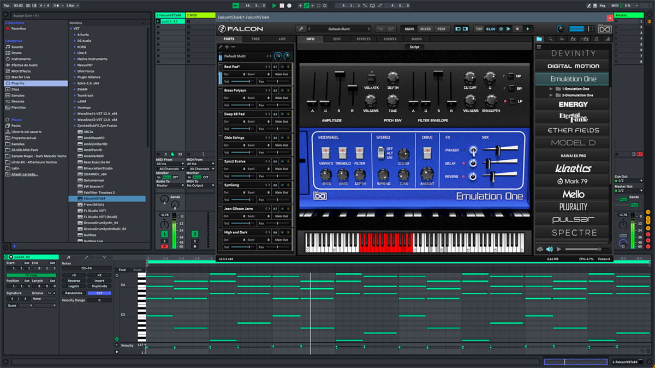Enable the BP filter mode button
This screenshot has width=655, height=368.
(511, 88)
